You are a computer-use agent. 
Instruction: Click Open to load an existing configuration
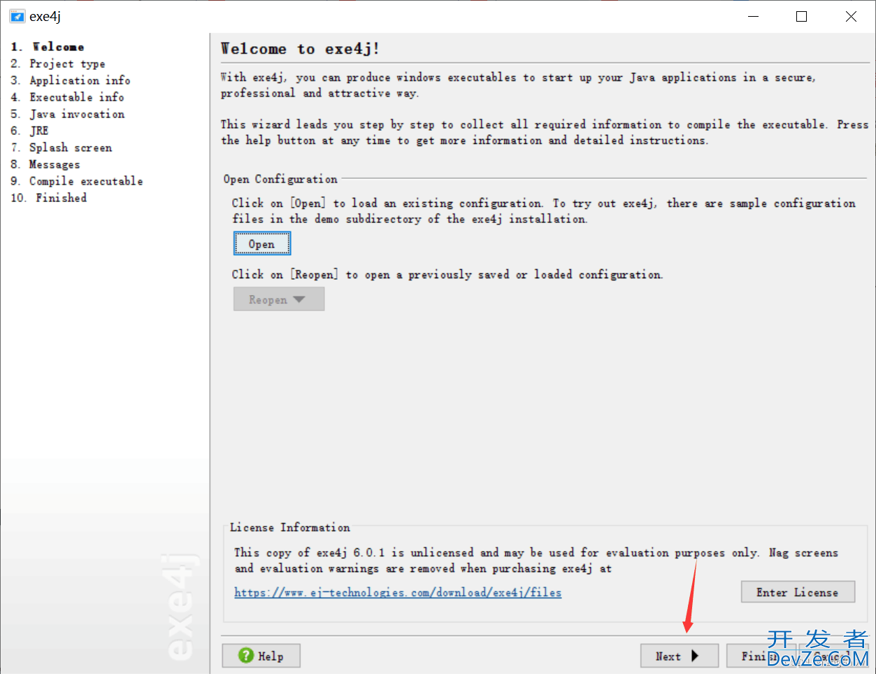[261, 244]
